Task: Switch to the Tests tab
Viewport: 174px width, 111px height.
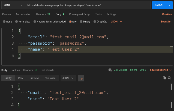Action: [x=98, y=14]
